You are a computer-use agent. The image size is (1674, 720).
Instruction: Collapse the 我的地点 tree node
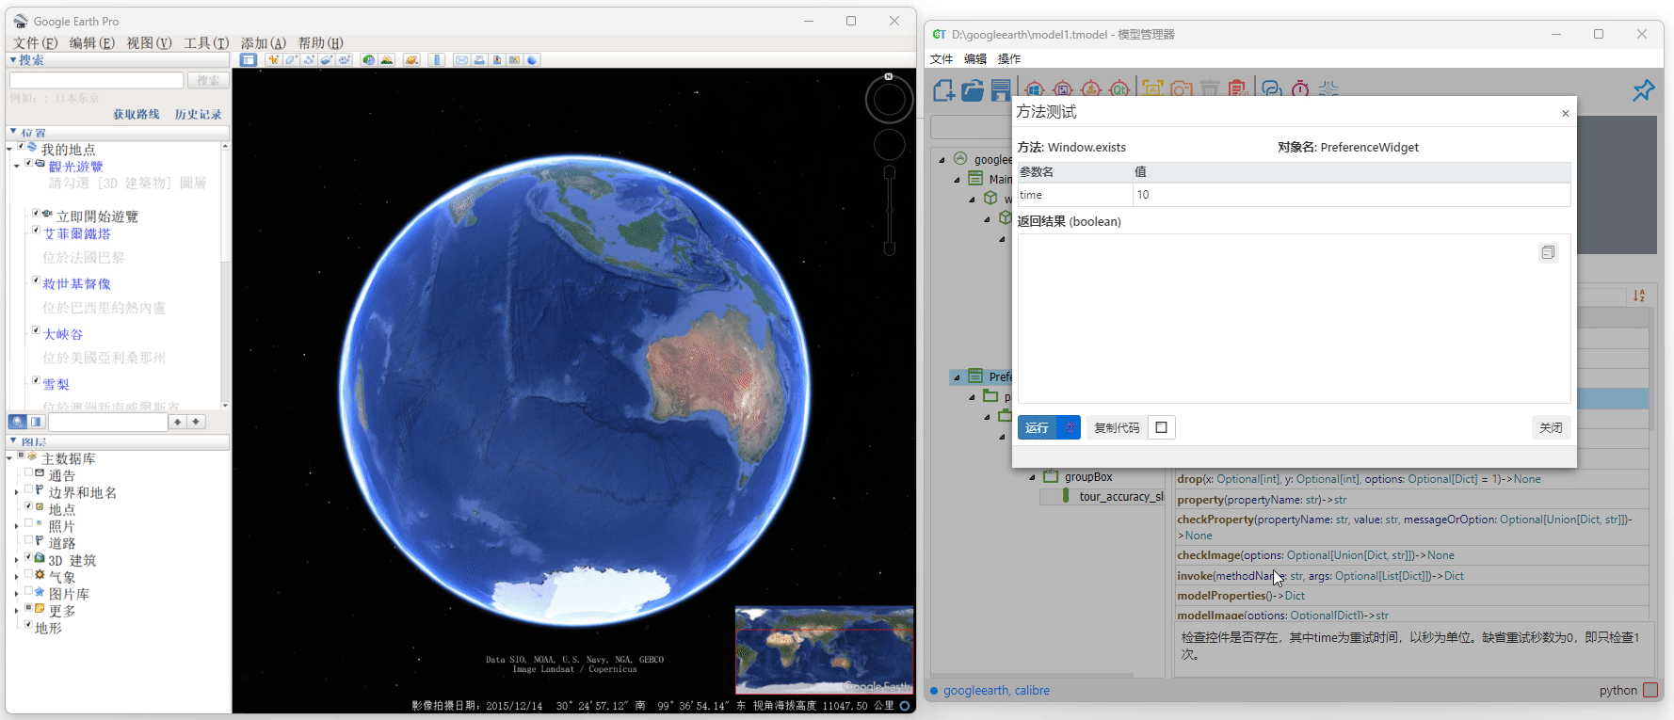click(x=9, y=149)
